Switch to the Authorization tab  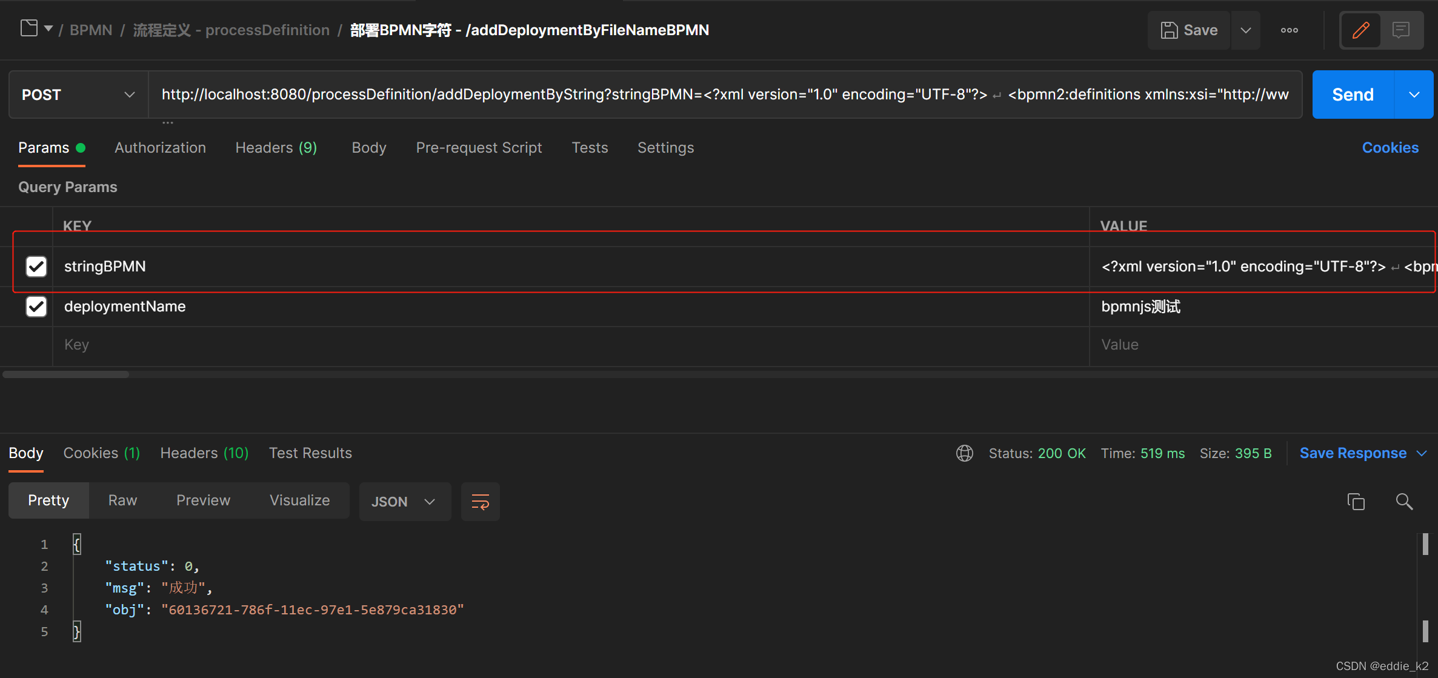(x=160, y=148)
